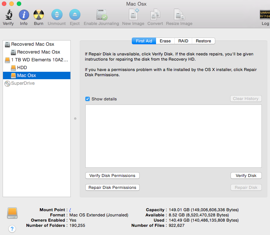Click Repair Disk Permissions button
Viewport: 270px width, 235px height.
112,187
